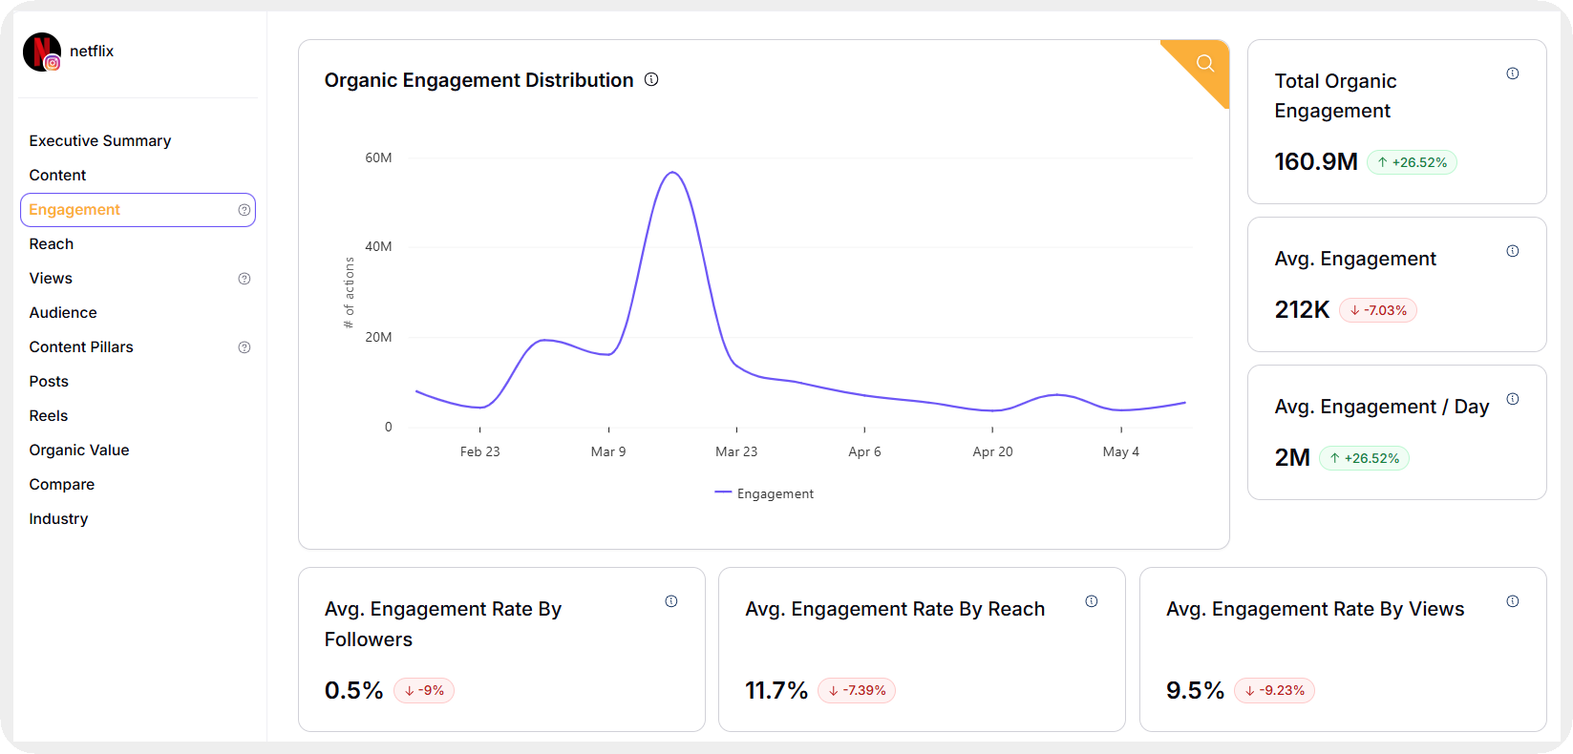1573x754 pixels.
Task: Click the Total Organic Engagement card title
Action: [x=1335, y=95]
